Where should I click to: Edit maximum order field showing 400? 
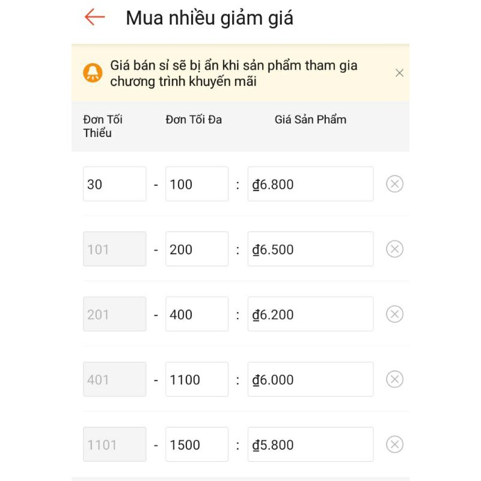(197, 314)
